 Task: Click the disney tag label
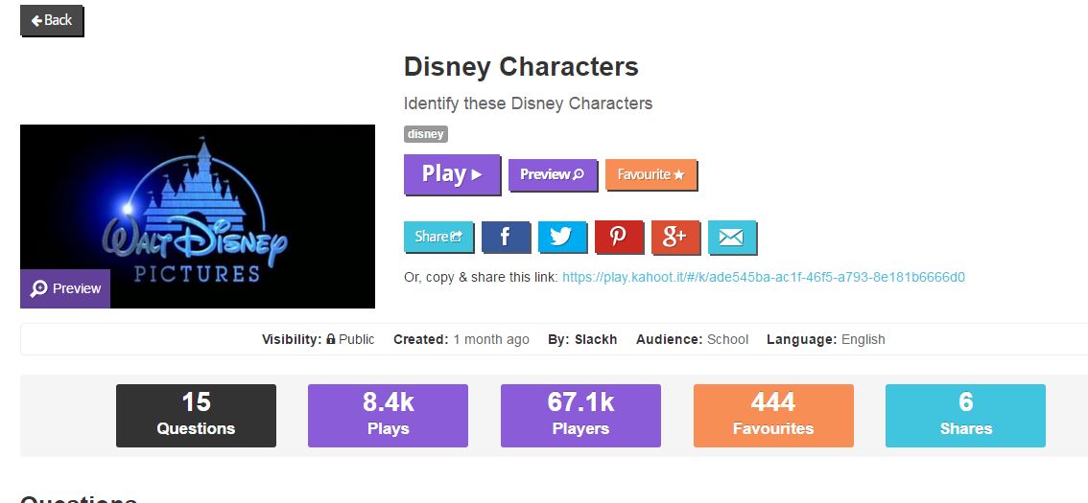click(x=425, y=134)
